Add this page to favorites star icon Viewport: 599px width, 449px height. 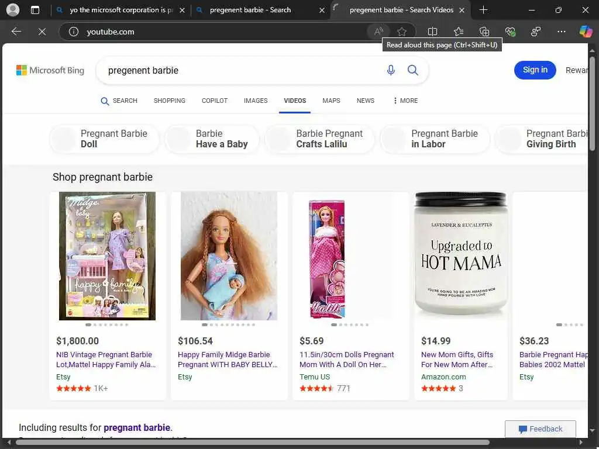401,32
